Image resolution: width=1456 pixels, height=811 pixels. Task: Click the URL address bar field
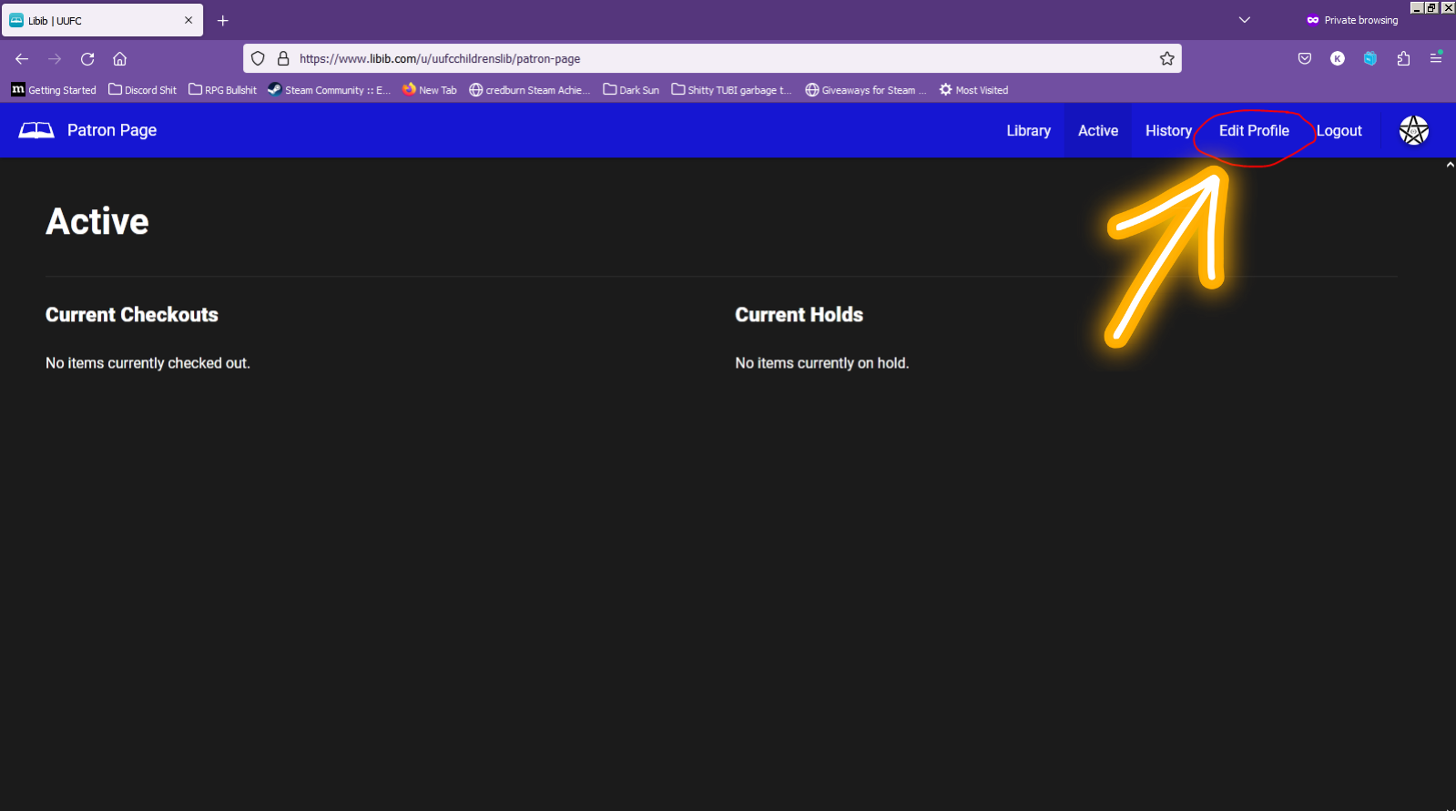pyautogui.click(x=712, y=58)
